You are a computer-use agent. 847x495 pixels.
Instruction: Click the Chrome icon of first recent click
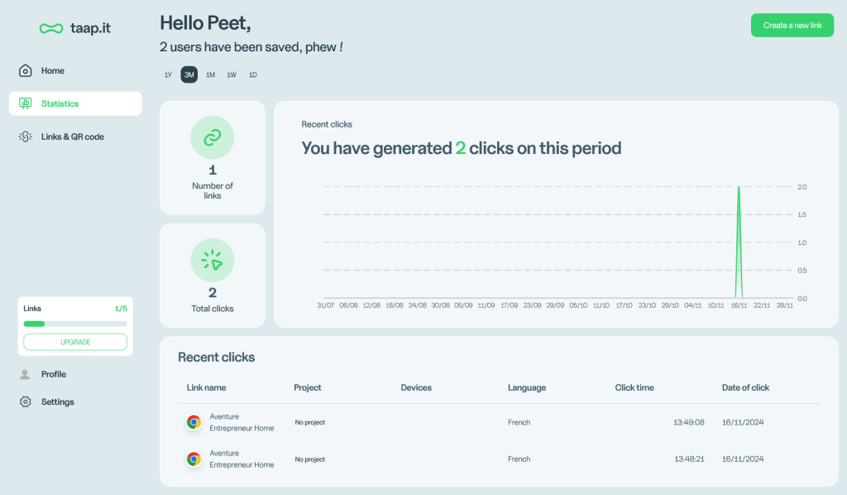tap(194, 422)
